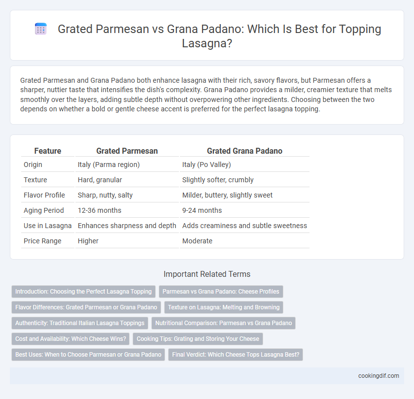Image resolution: width=414 pixels, height=399 pixels.
Task: Select 'Cost and Availability: Which Cheese Wins?'
Action: [70, 339]
